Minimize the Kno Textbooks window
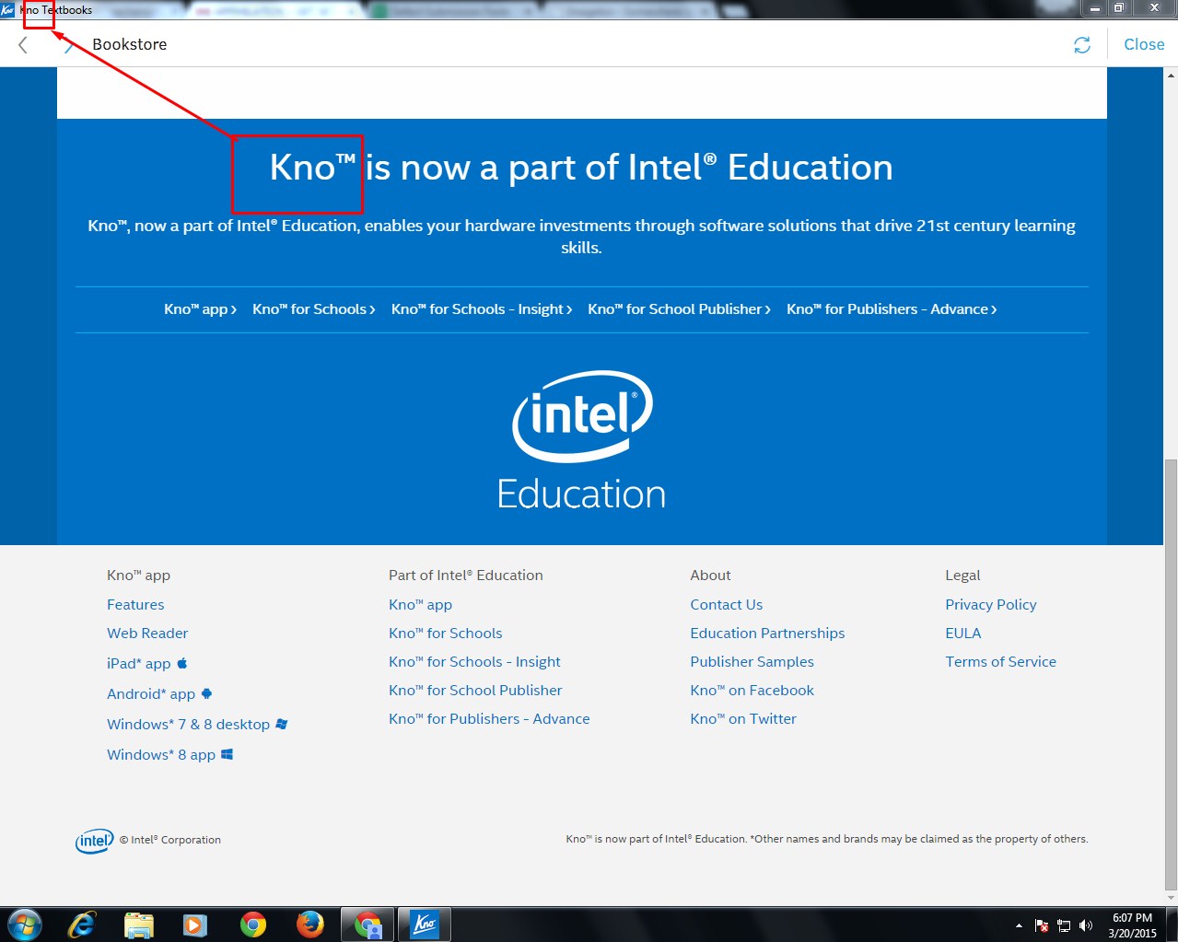This screenshot has width=1178, height=942. pos(1095,8)
